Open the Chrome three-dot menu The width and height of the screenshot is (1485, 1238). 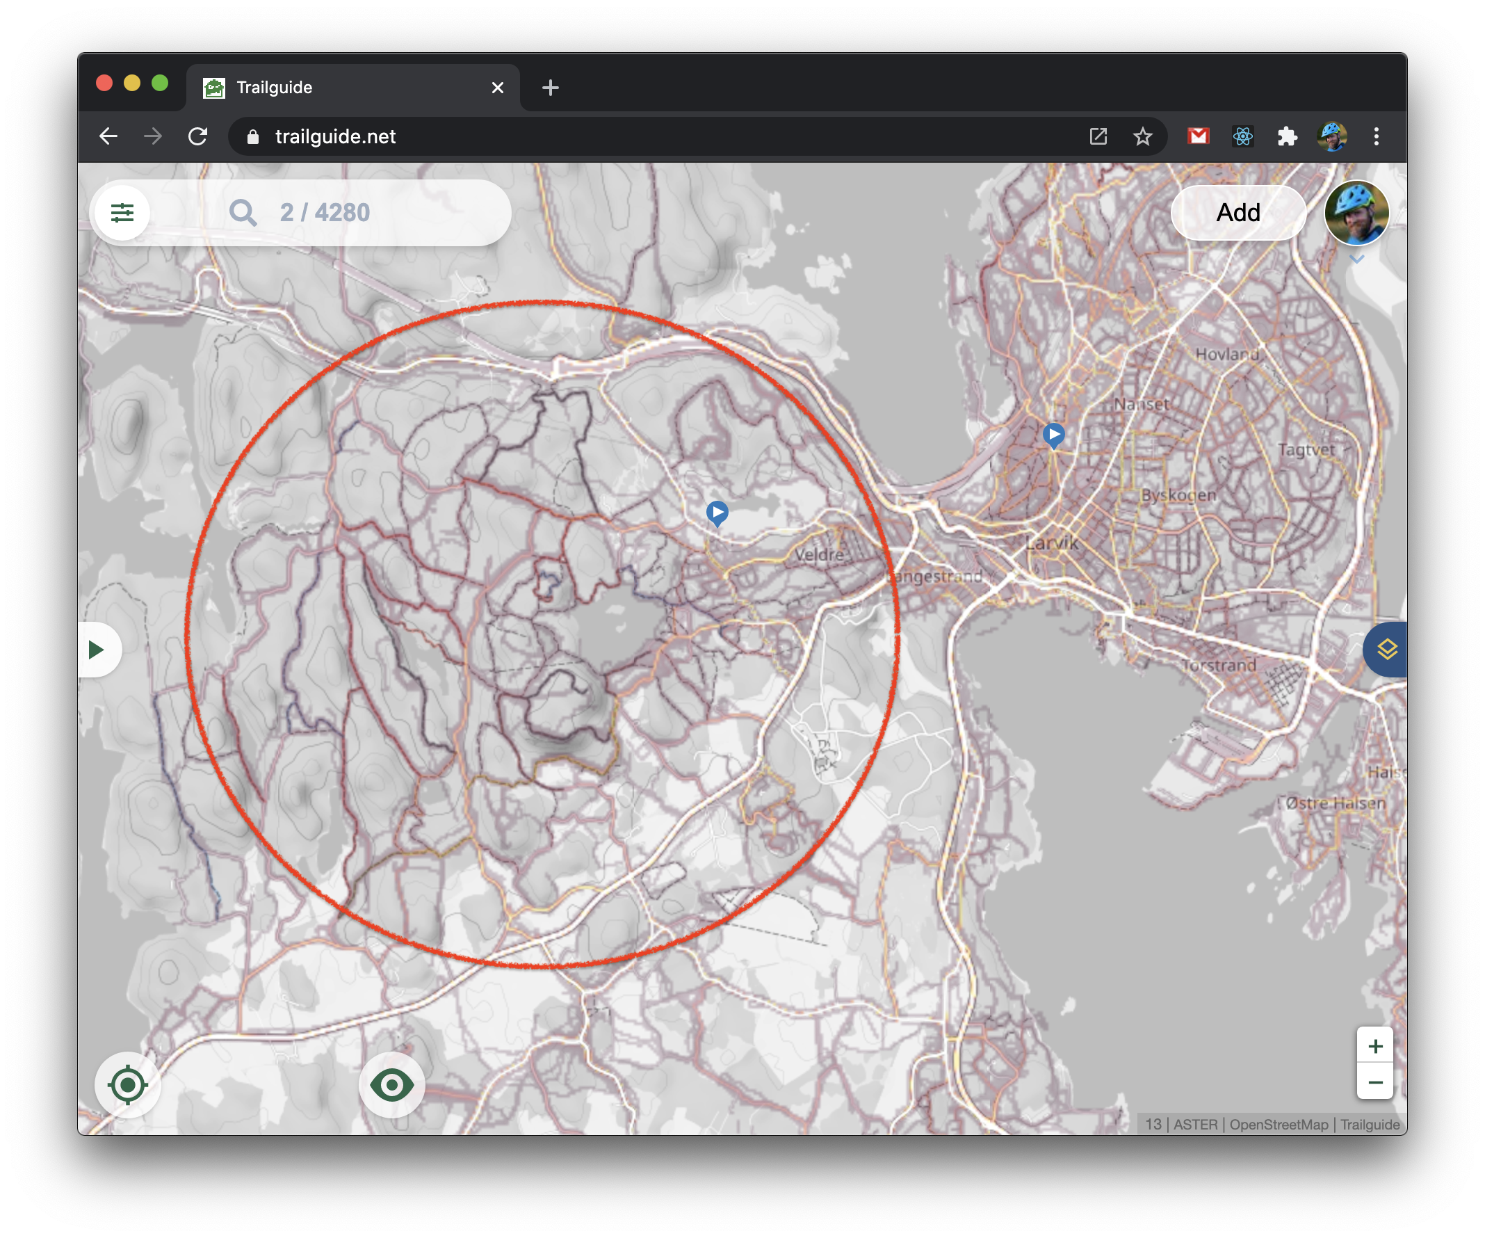coord(1376,136)
